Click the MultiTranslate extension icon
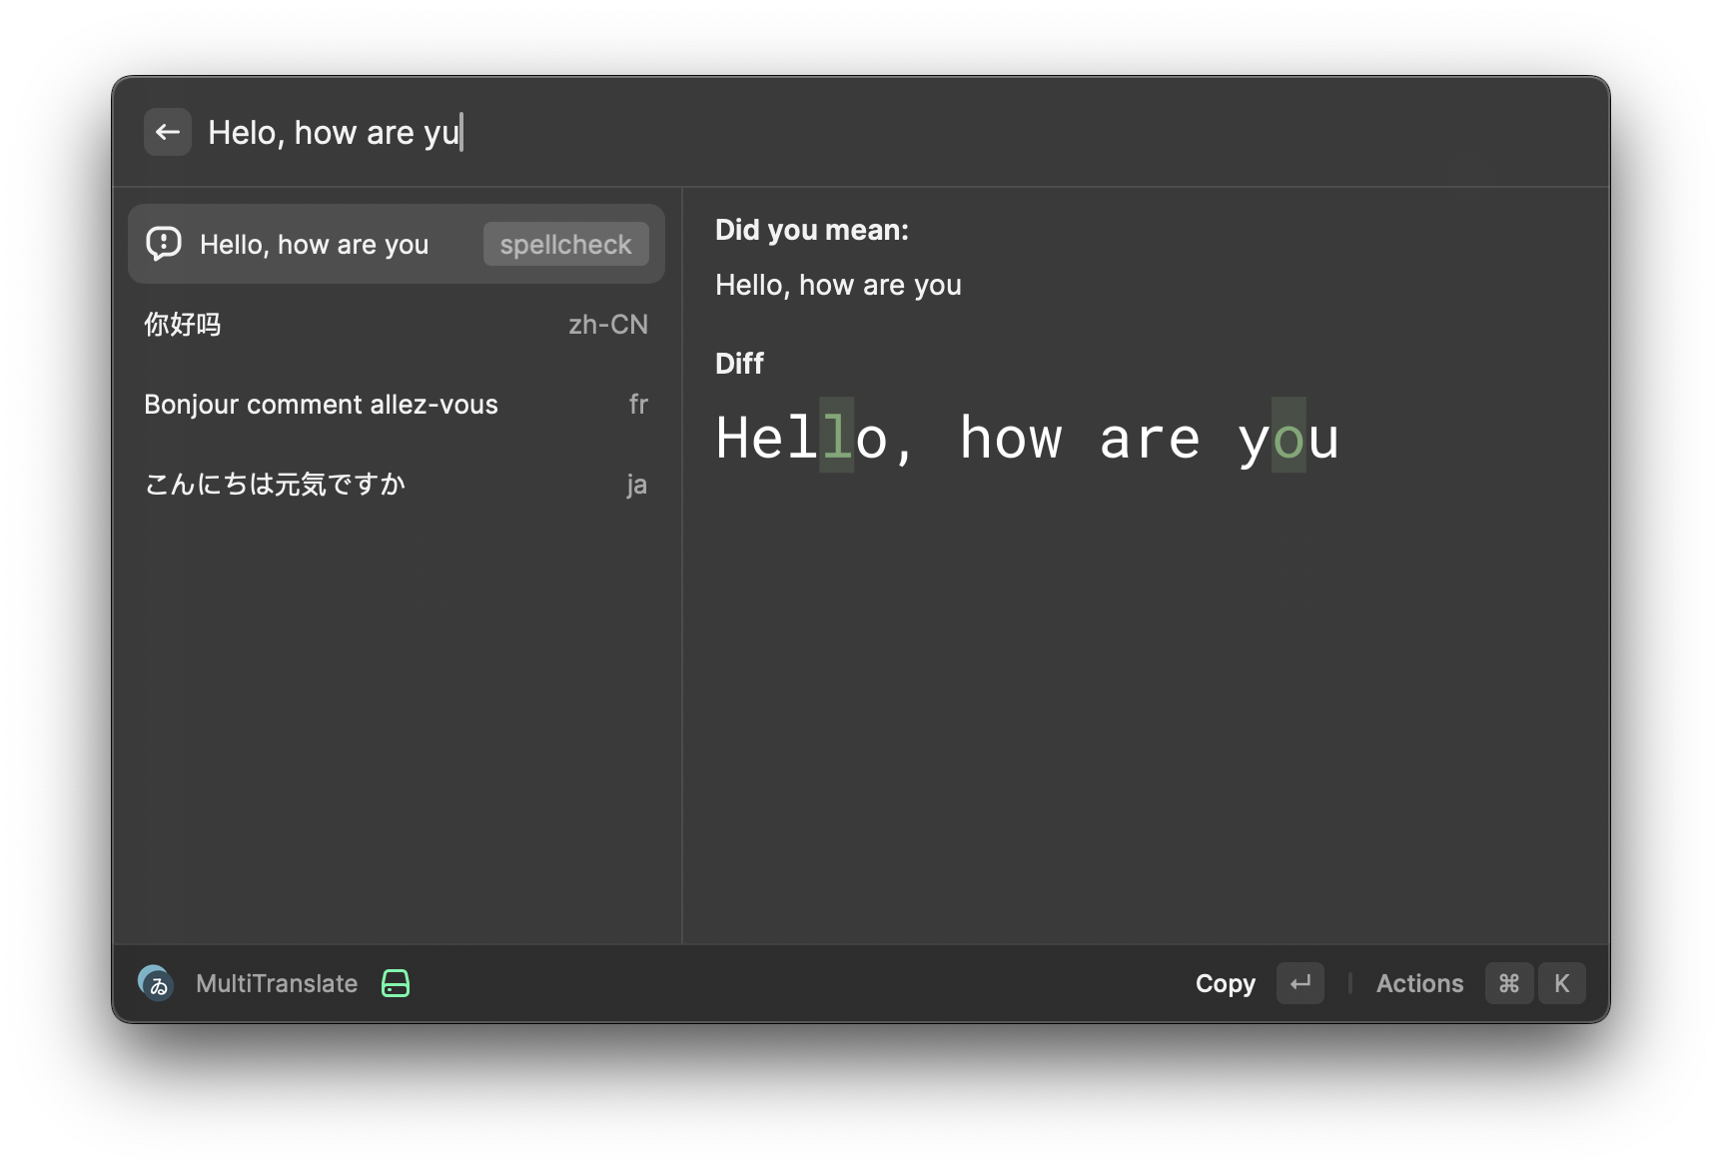Screen dimensions: 1722x1171 click(156, 983)
